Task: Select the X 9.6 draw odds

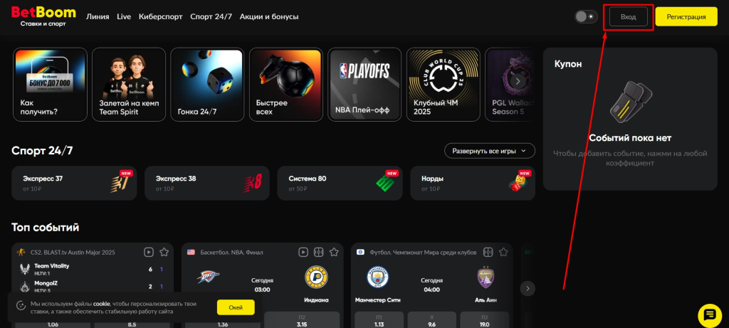Action: 432,321
